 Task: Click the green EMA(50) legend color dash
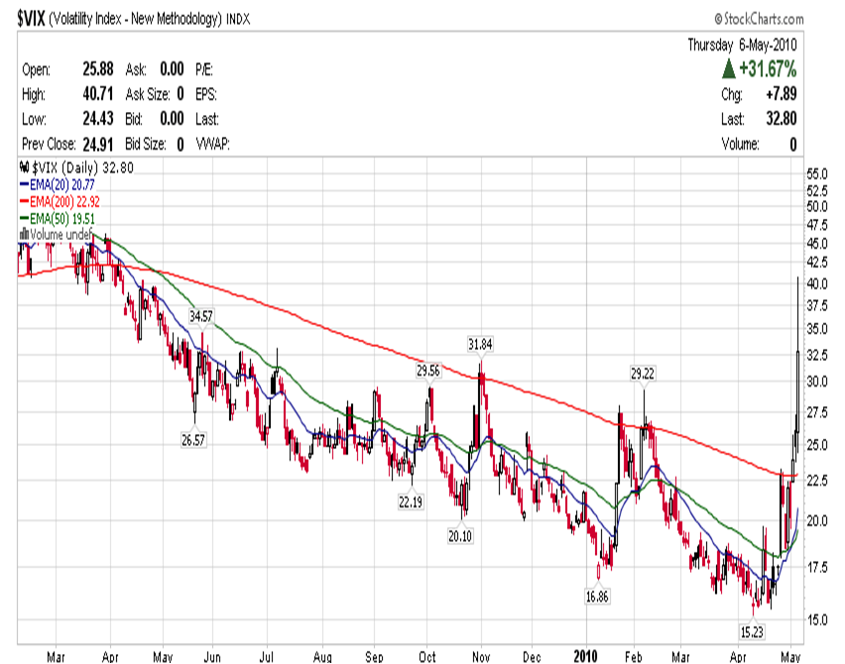[24, 219]
